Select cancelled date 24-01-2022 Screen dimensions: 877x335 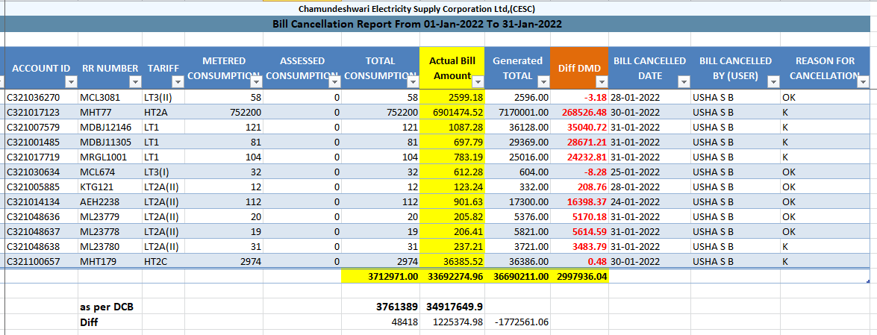649,201
